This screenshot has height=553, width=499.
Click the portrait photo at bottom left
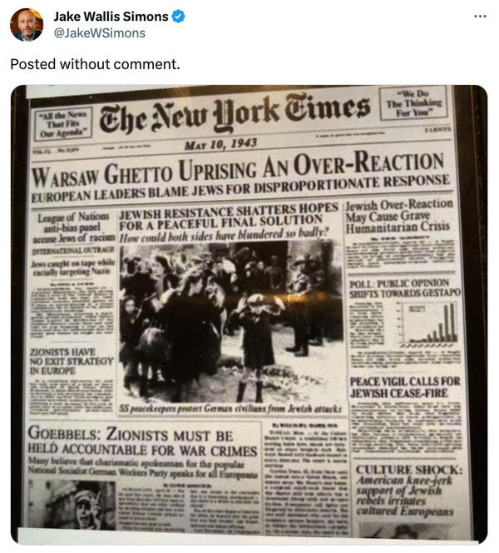72,505
